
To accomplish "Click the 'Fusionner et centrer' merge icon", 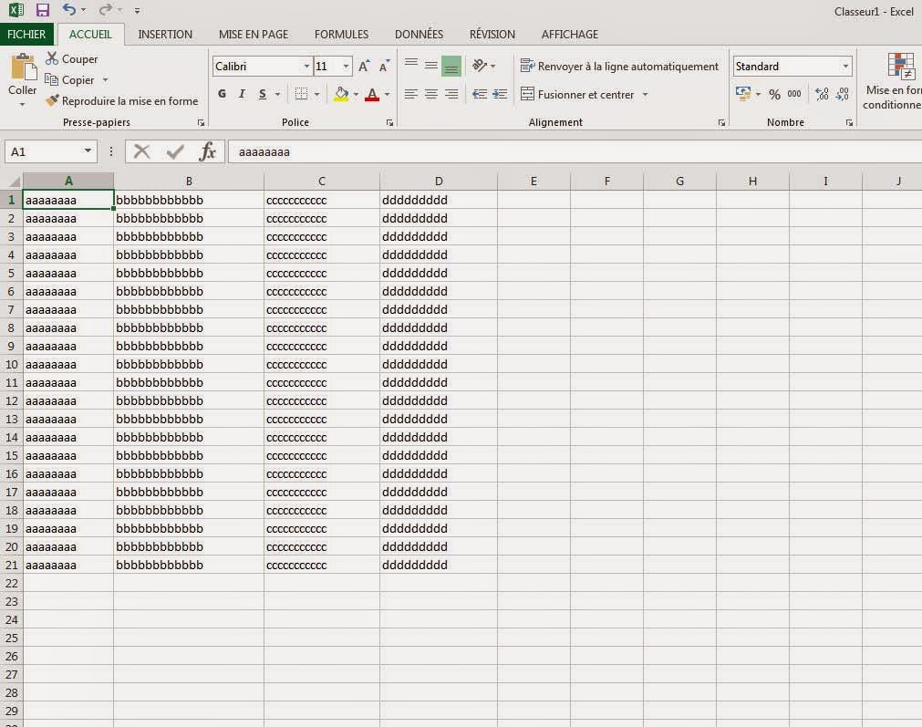I will pyautogui.click(x=527, y=94).
